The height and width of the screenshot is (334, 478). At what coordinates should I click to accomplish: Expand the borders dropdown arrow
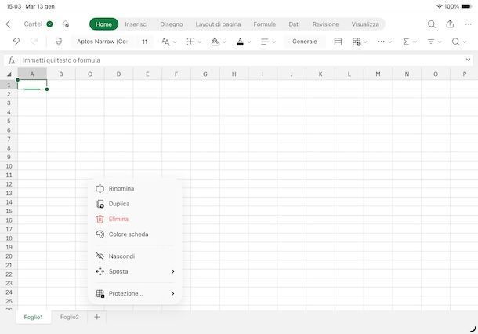[x=200, y=42]
